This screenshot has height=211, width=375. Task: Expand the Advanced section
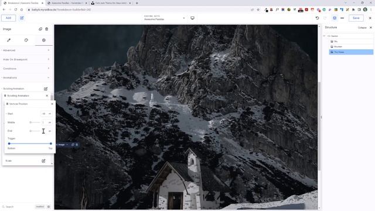(26, 50)
